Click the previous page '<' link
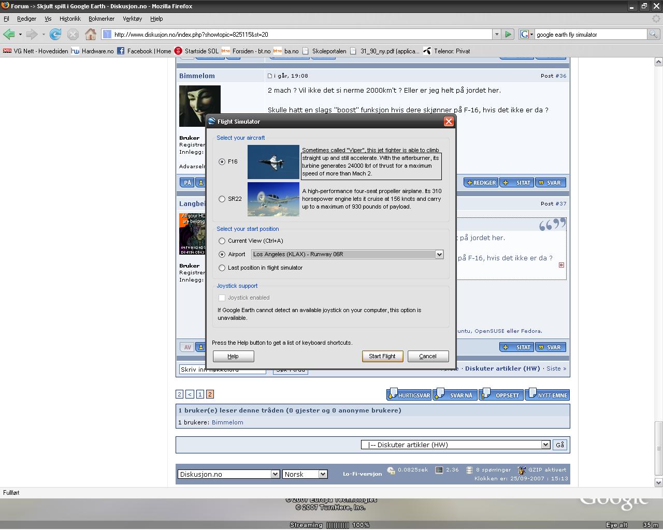The image size is (663, 530). 190,394
